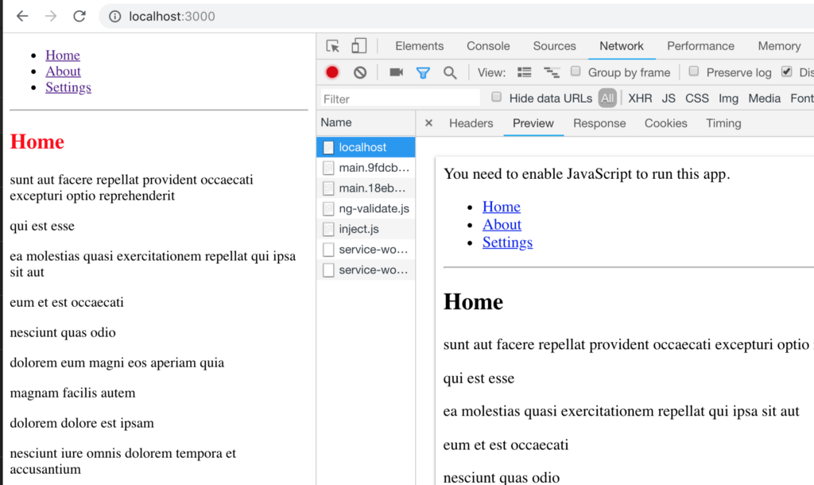Open the Elements tab in DevTools
Screen dimensions: 814x485
(419, 46)
